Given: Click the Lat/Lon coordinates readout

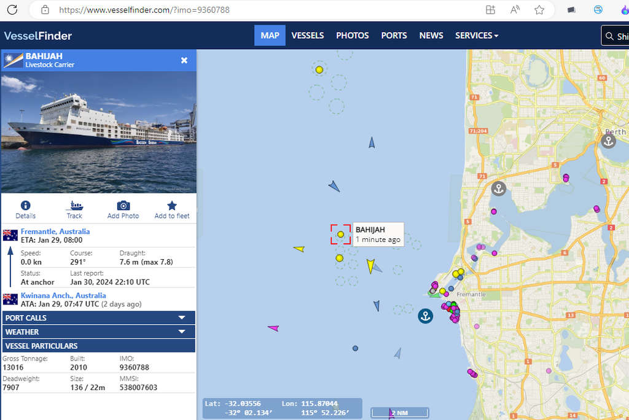Looking at the screenshot, I should 283,408.
